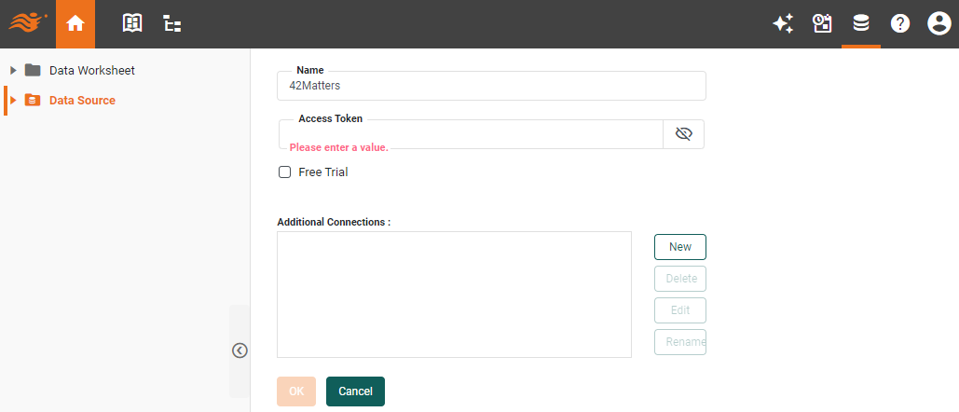
Task: Select Data Source in the sidebar
Action: 82,100
